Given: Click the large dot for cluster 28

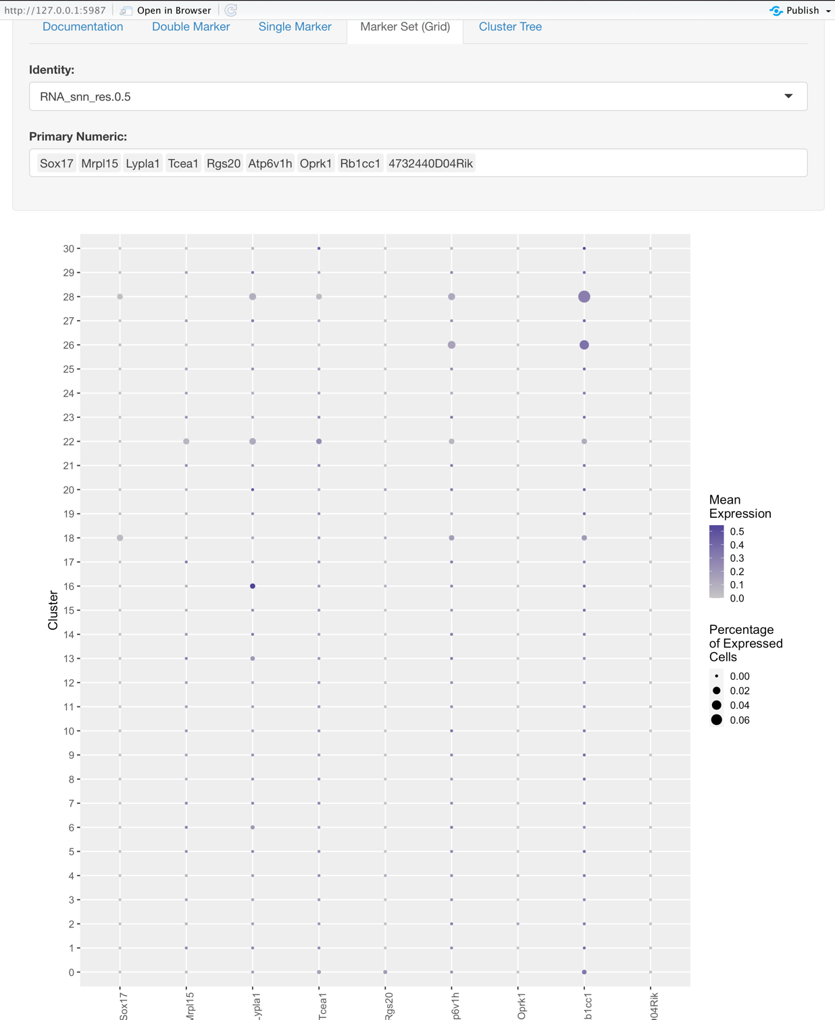Looking at the screenshot, I should click(584, 296).
